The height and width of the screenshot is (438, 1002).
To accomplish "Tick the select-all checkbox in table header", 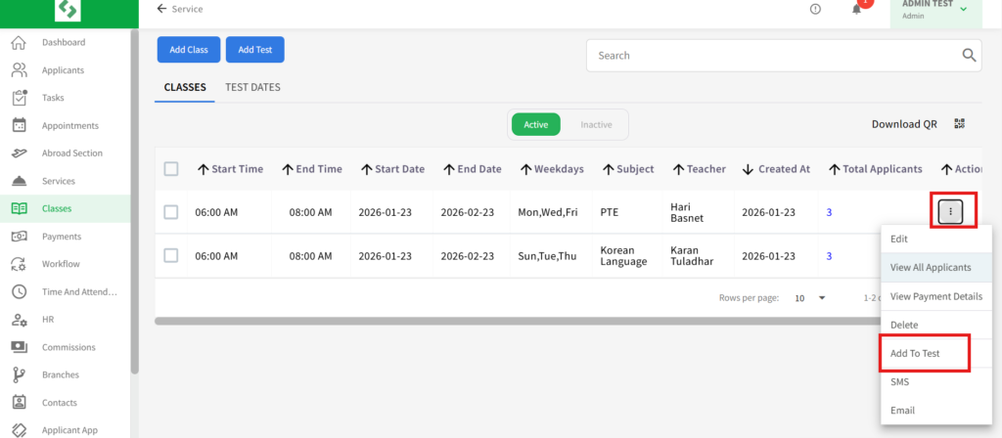I will 171,169.
